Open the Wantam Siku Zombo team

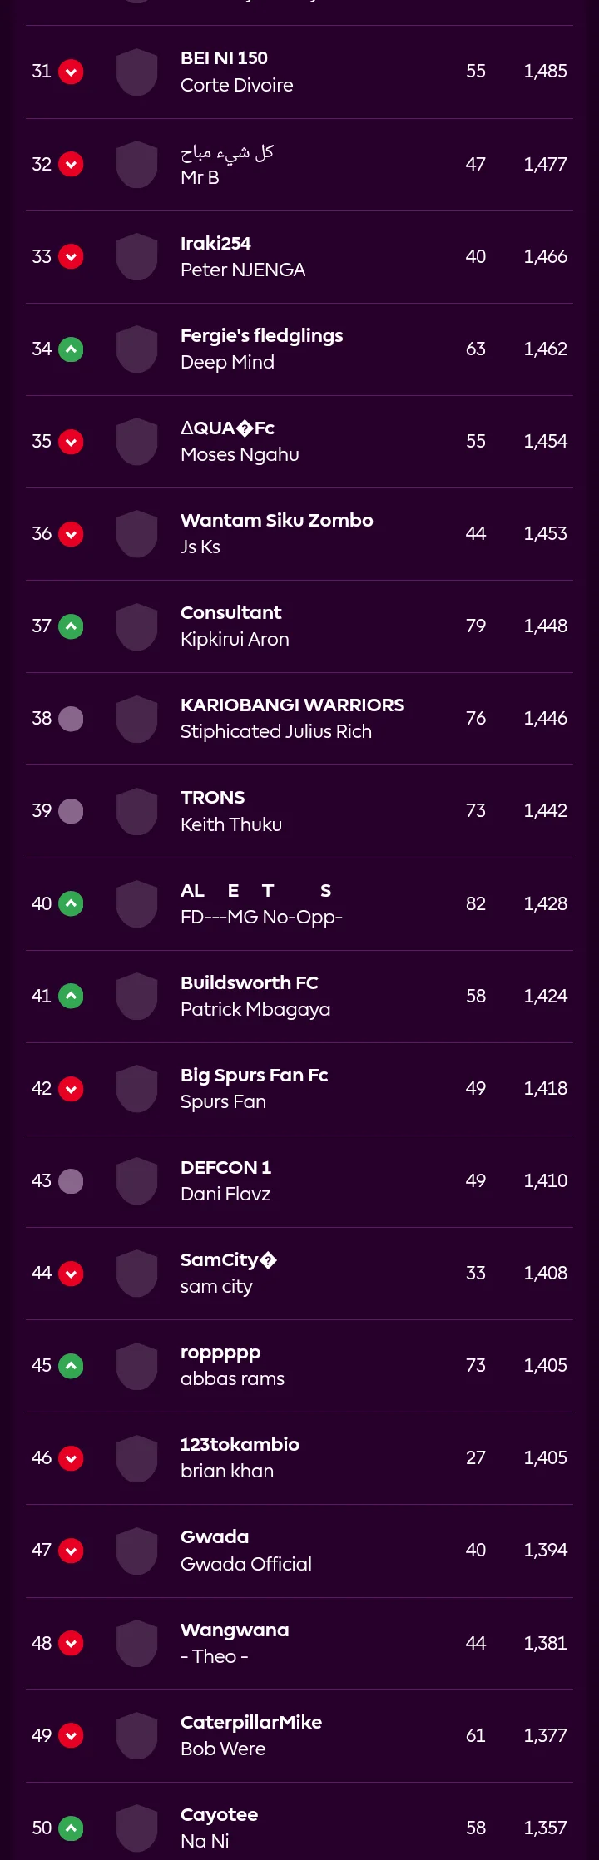tap(277, 520)
